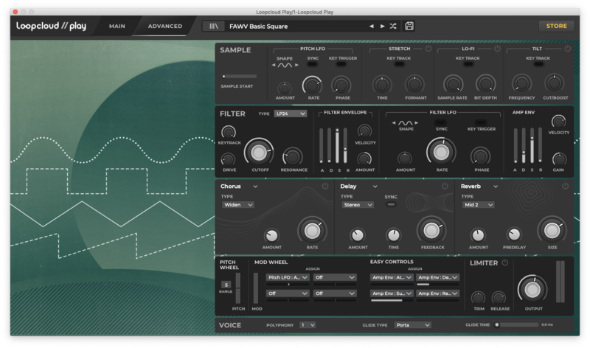Open the Filter Type LP24 dropdown

291,114
